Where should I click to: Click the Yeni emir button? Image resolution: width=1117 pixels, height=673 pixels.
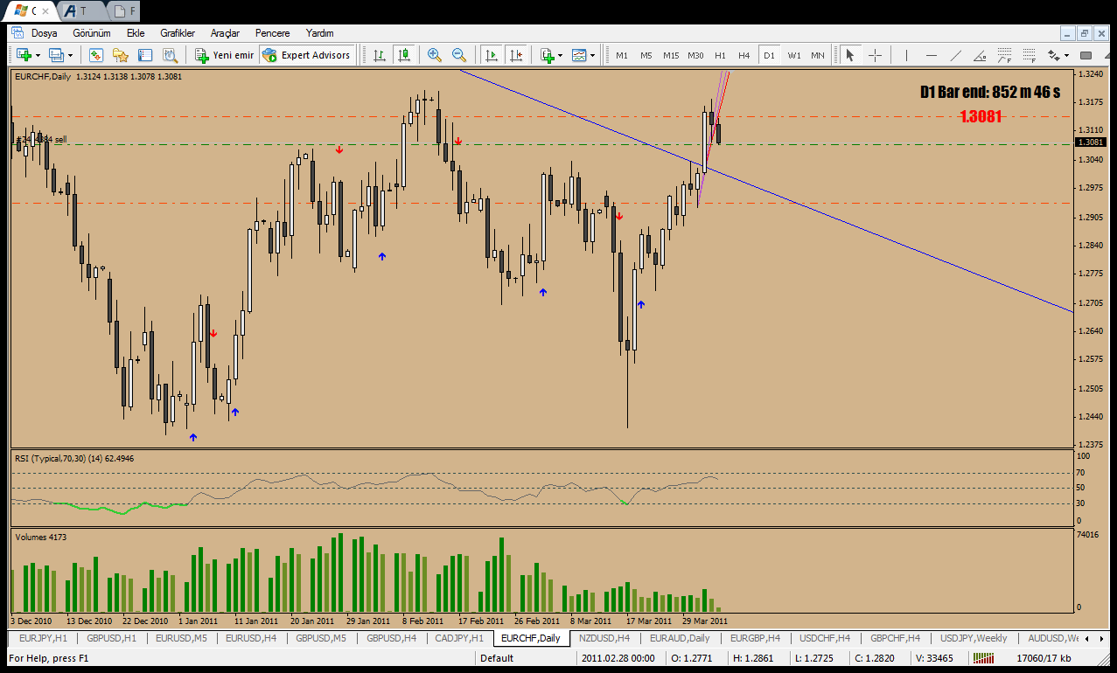point(224,55)
